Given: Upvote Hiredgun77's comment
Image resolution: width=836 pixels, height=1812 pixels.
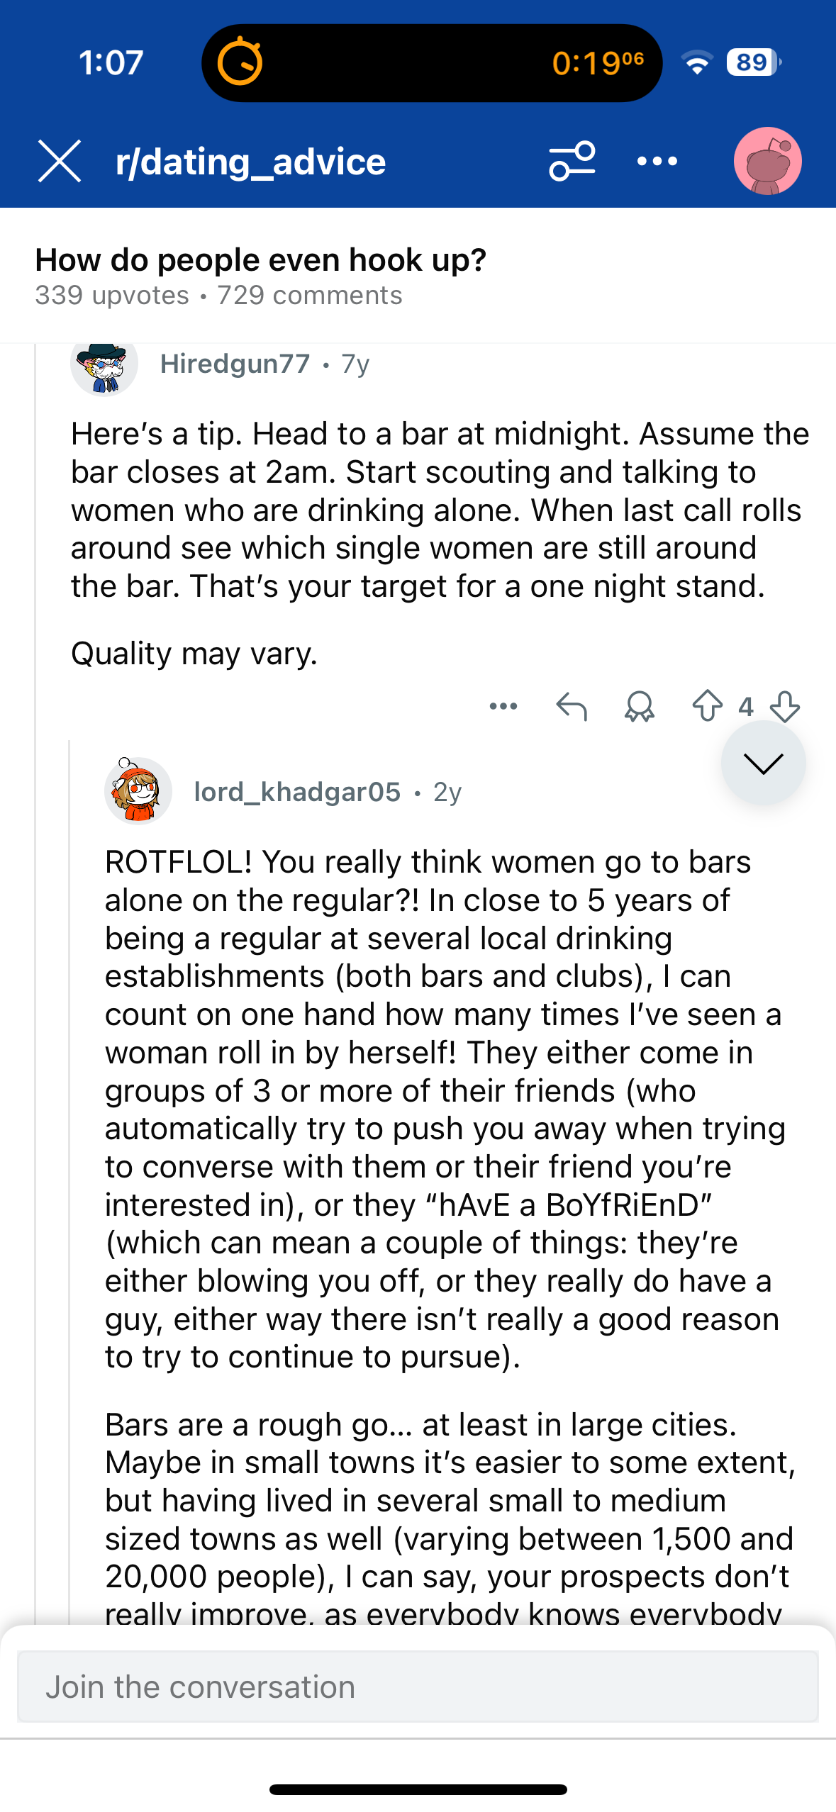Looking at the screenshot, I should pyautogui.click(x=707, y=706).
